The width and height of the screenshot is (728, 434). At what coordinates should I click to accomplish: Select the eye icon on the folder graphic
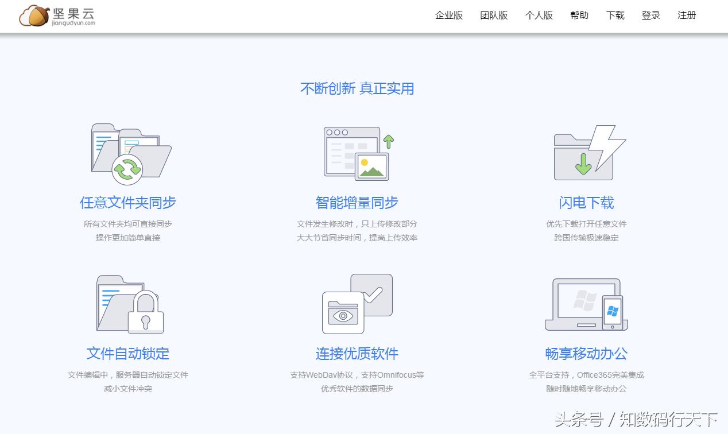point(343,316)
